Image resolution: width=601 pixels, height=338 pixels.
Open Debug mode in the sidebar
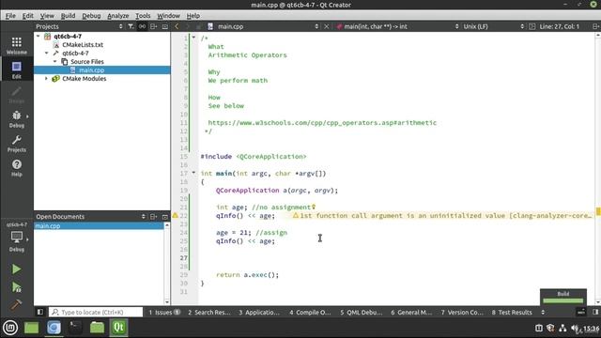[17, 119]
